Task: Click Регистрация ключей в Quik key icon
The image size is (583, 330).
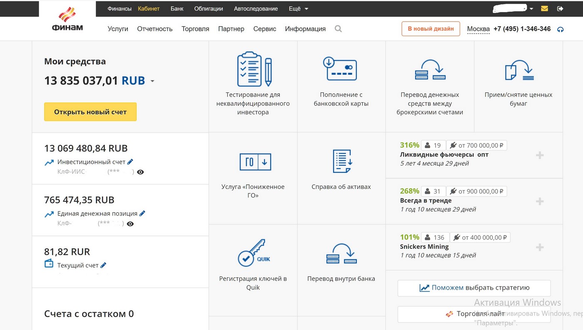Action: [254, 253]
